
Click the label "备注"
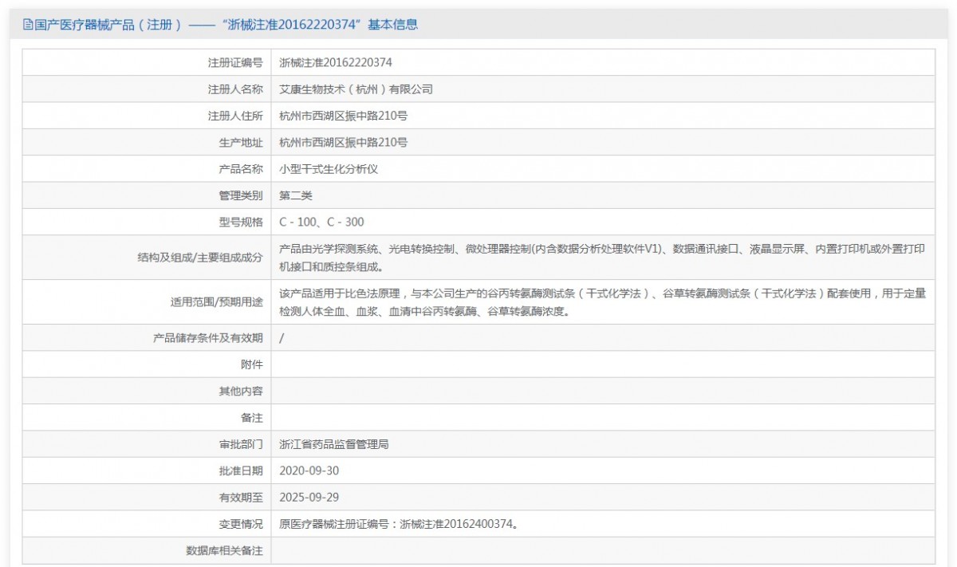(251, 418)
